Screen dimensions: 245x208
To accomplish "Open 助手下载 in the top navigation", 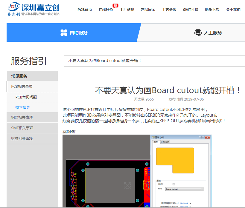I will (x=212, y=10).
